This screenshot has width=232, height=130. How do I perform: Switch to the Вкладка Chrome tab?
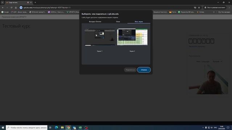click(95, 22)
